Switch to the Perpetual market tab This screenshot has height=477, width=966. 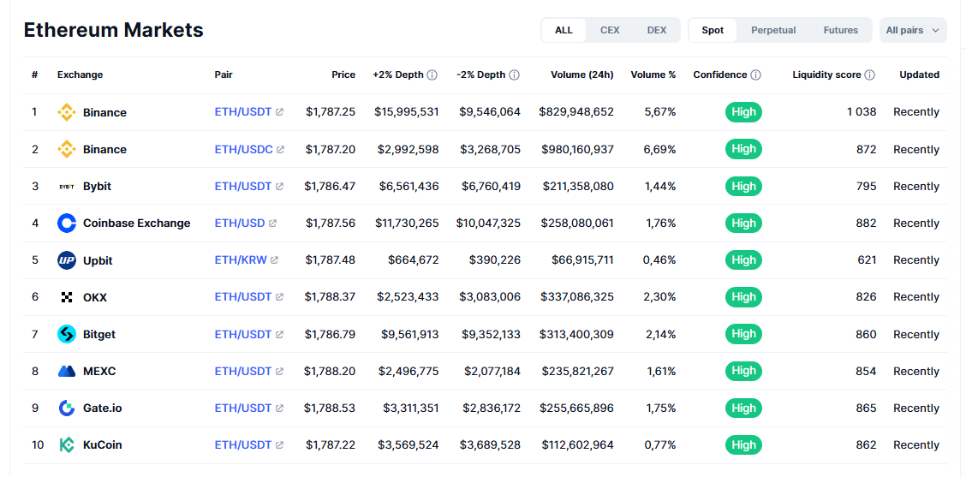tap(773, 30)
